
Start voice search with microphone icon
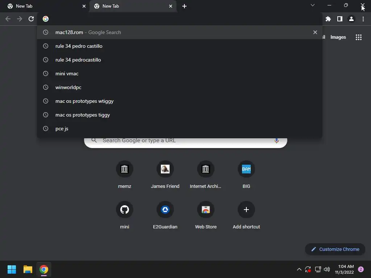click(276, 140)
